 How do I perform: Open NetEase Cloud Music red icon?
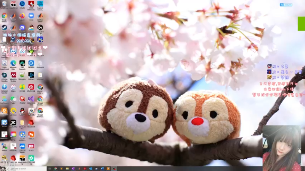coord(31,87)
